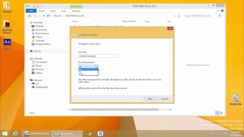Select Downloads in Favorites

coord(41,30)
